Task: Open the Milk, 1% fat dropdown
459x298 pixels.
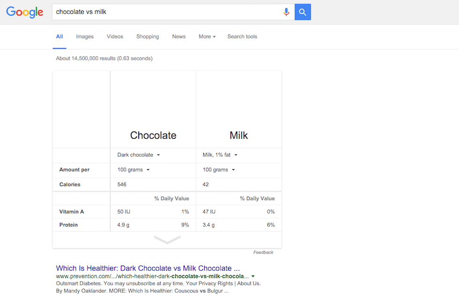Action: (x=220, y=155)
